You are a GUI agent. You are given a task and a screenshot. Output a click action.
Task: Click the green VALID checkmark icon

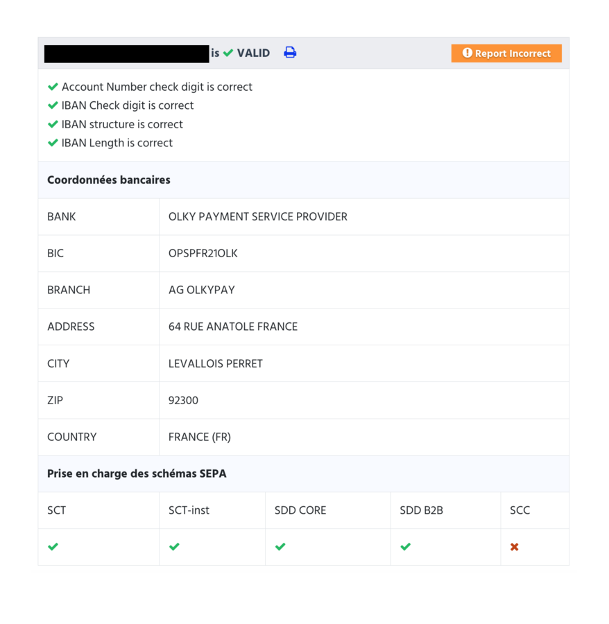[x=227, y=53]
